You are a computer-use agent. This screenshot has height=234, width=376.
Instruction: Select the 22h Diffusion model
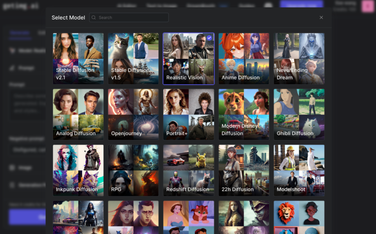coord(244,171)
